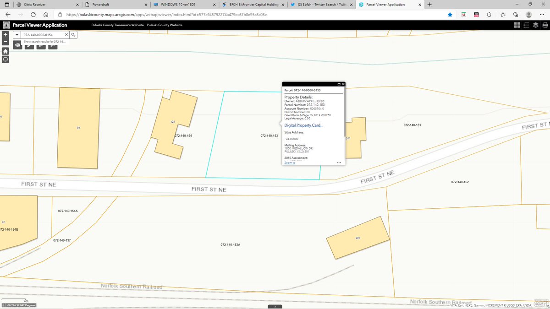Screen dimensions: 550x309
Task: Select parcel label 072-140-152
Action: (460, 182)
